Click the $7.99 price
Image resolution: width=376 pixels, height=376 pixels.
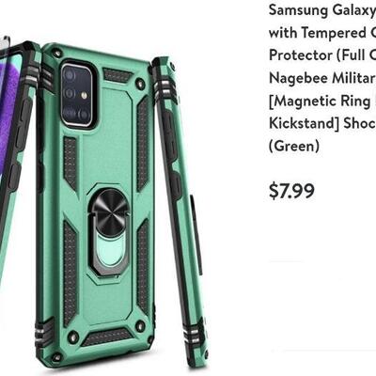tap(291, 191)
